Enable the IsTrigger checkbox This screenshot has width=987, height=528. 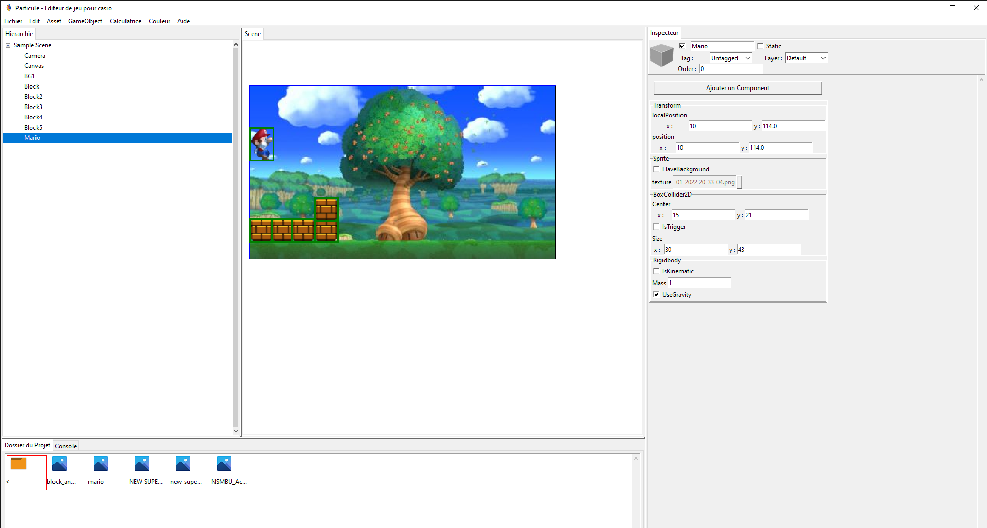coord(656,226)
